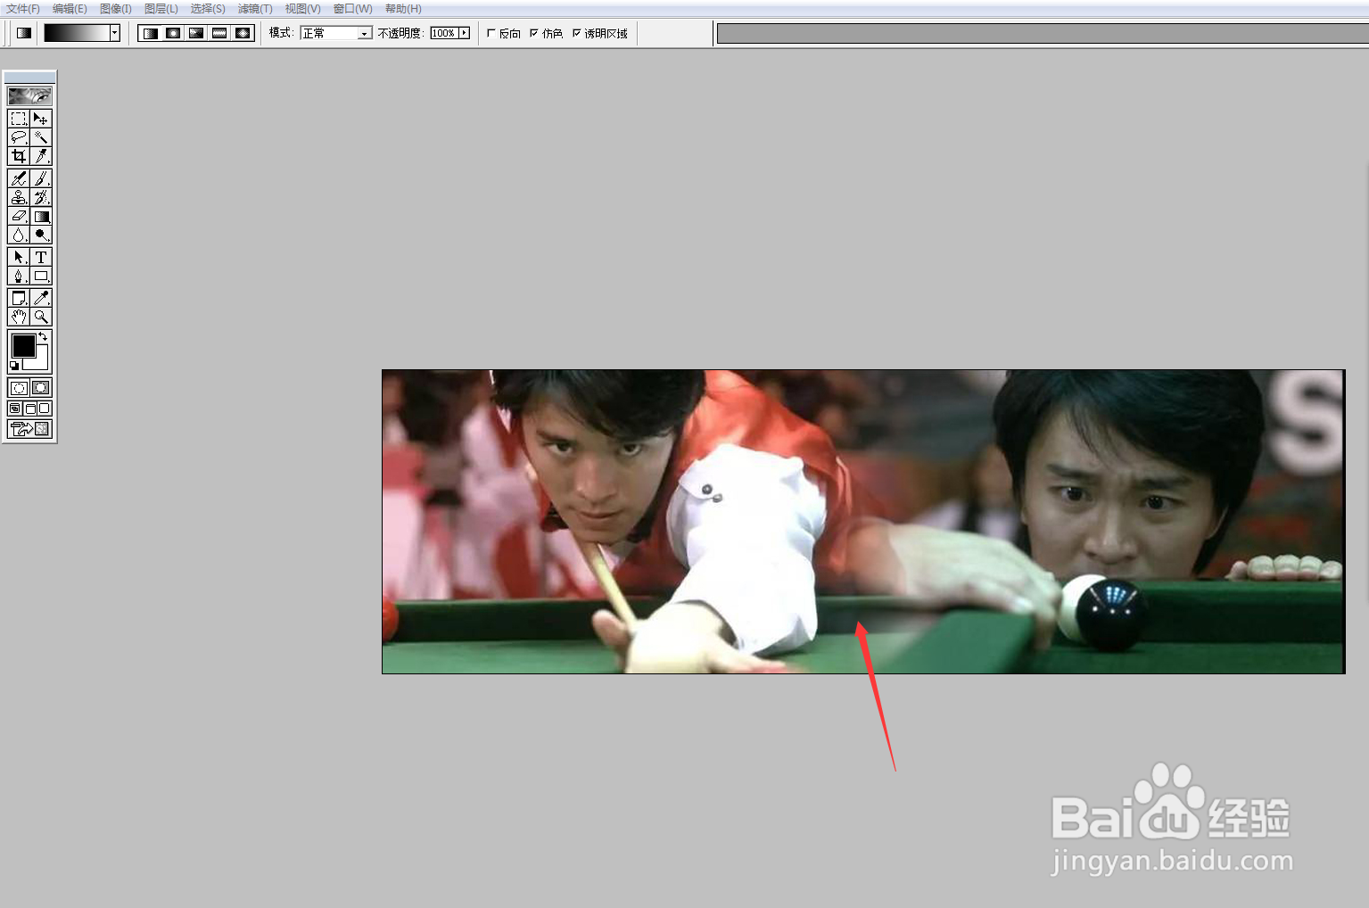This screenshot has width=1369, height=908.
Task: Select the Type tool
Action: pyautogui.click(x=41, y=257)
